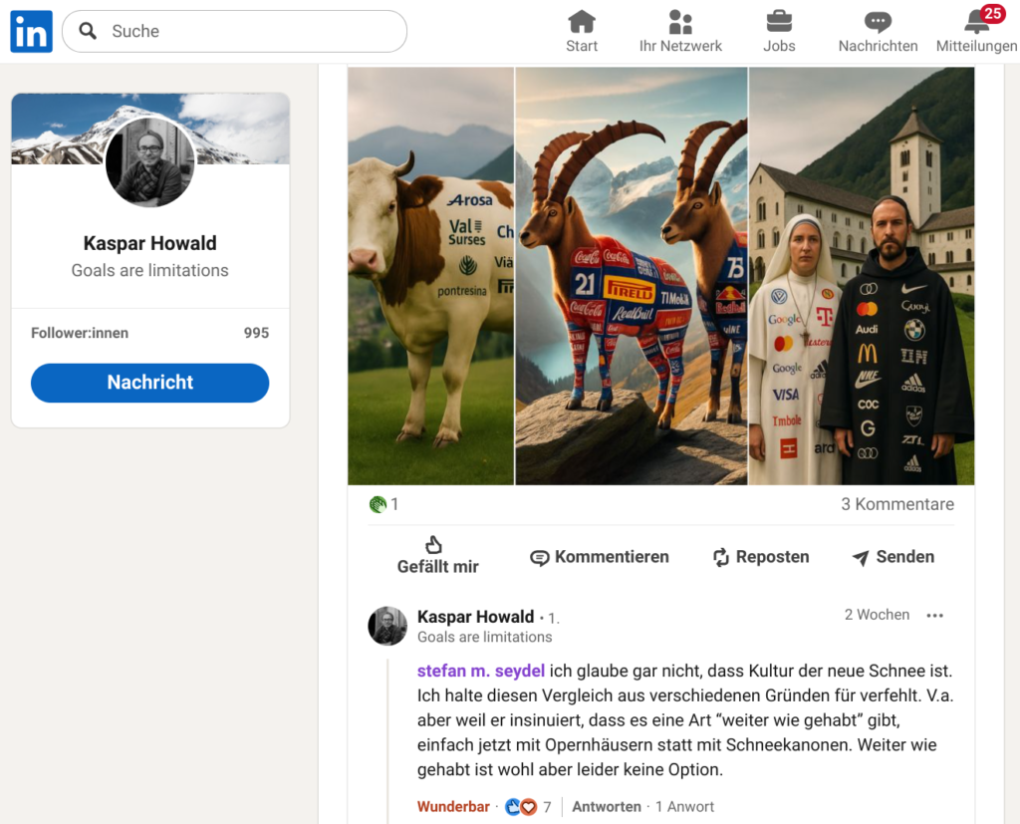Open the 3 Kommentare link

pos(896,504)
